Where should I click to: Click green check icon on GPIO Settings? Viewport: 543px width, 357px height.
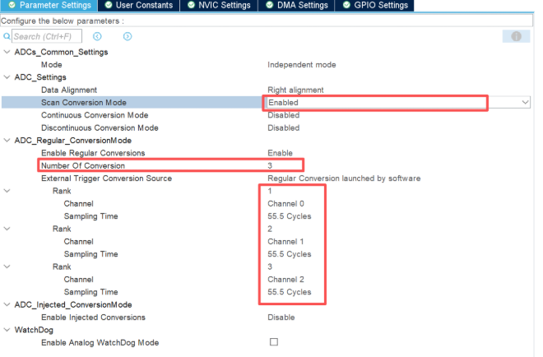tap(346, 5)
